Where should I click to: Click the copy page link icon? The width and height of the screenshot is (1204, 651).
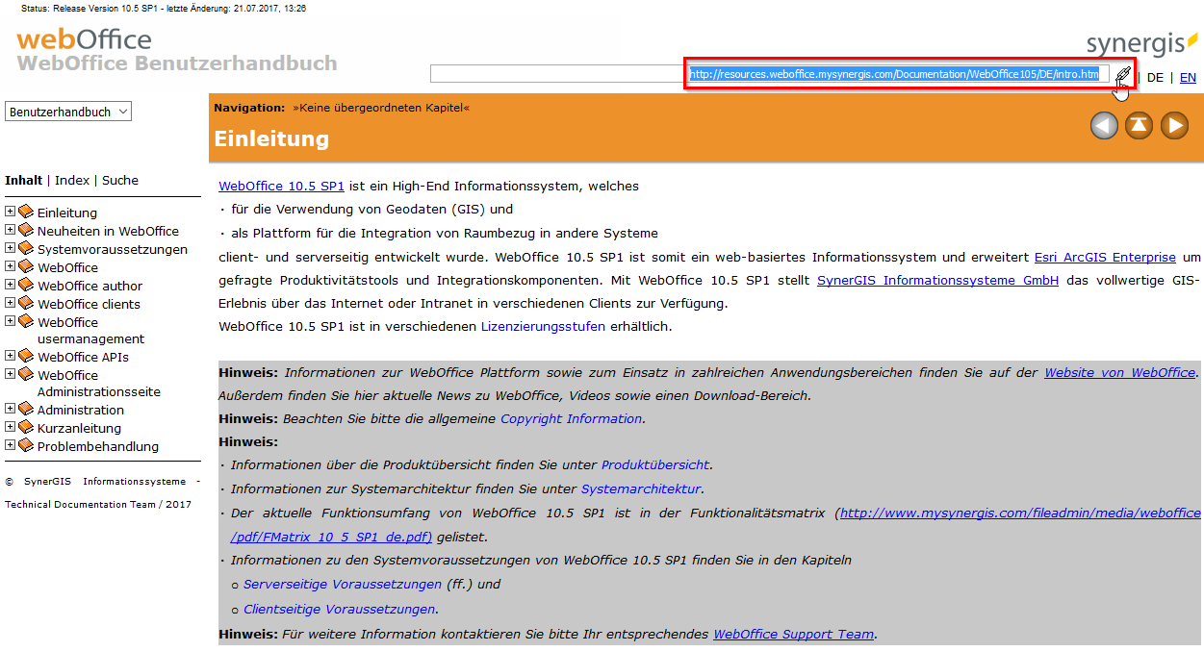point(1123,76)
